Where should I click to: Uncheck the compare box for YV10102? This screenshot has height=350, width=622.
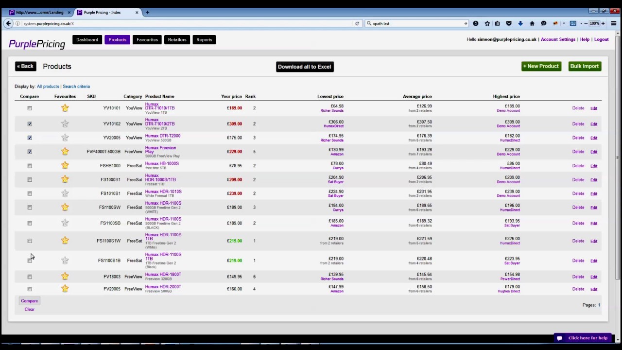[30, 124]
